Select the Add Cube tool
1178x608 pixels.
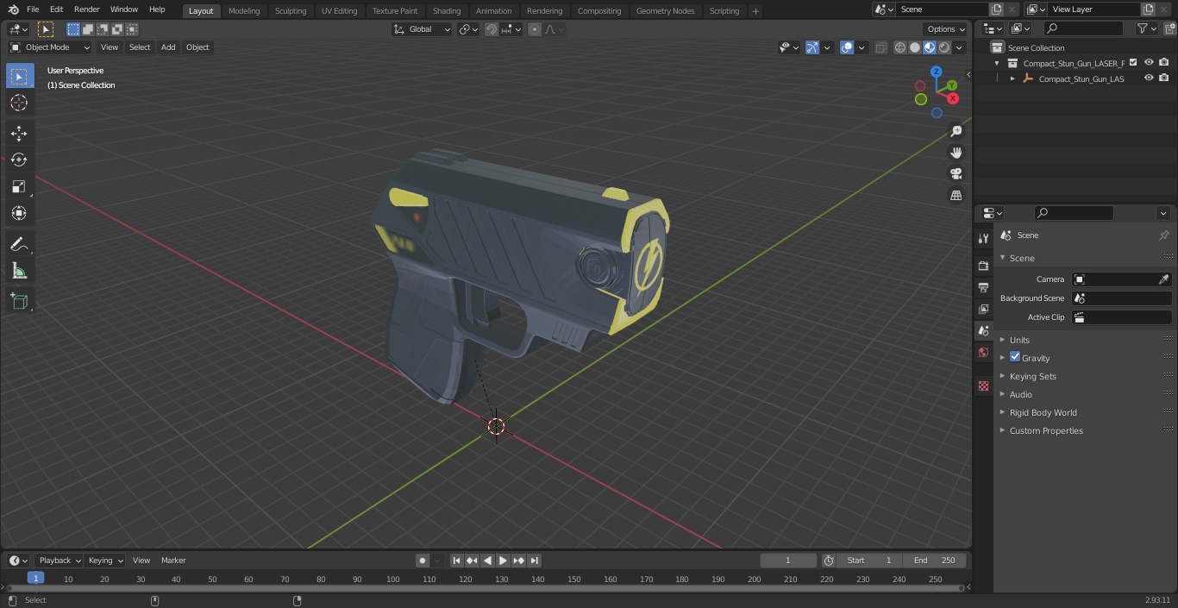(19, 302)
